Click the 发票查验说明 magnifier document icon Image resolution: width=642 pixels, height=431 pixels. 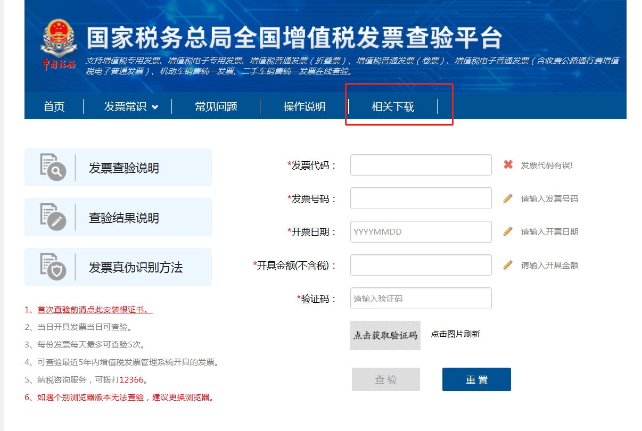[53, 167]
